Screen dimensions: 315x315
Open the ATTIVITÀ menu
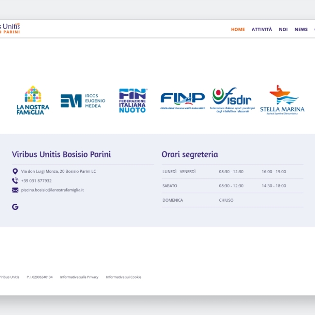point(262,29)
